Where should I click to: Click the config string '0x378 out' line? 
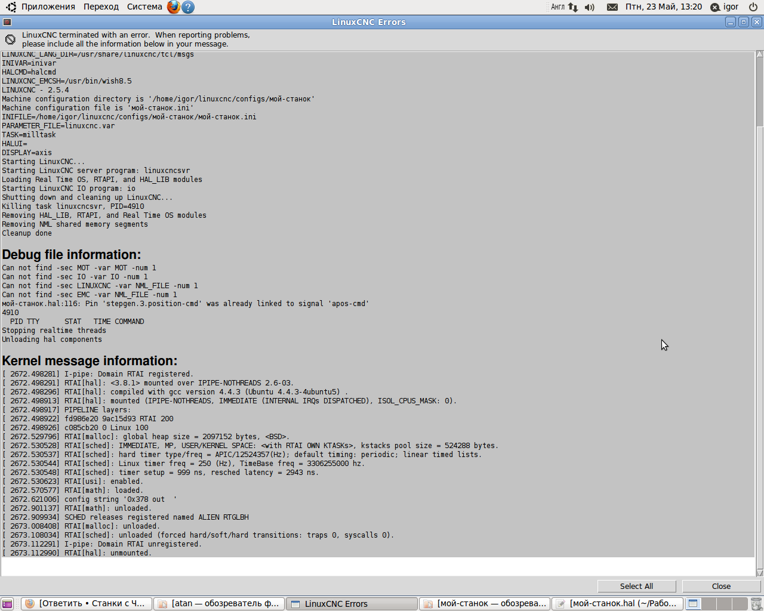click(x=90, y=499)
